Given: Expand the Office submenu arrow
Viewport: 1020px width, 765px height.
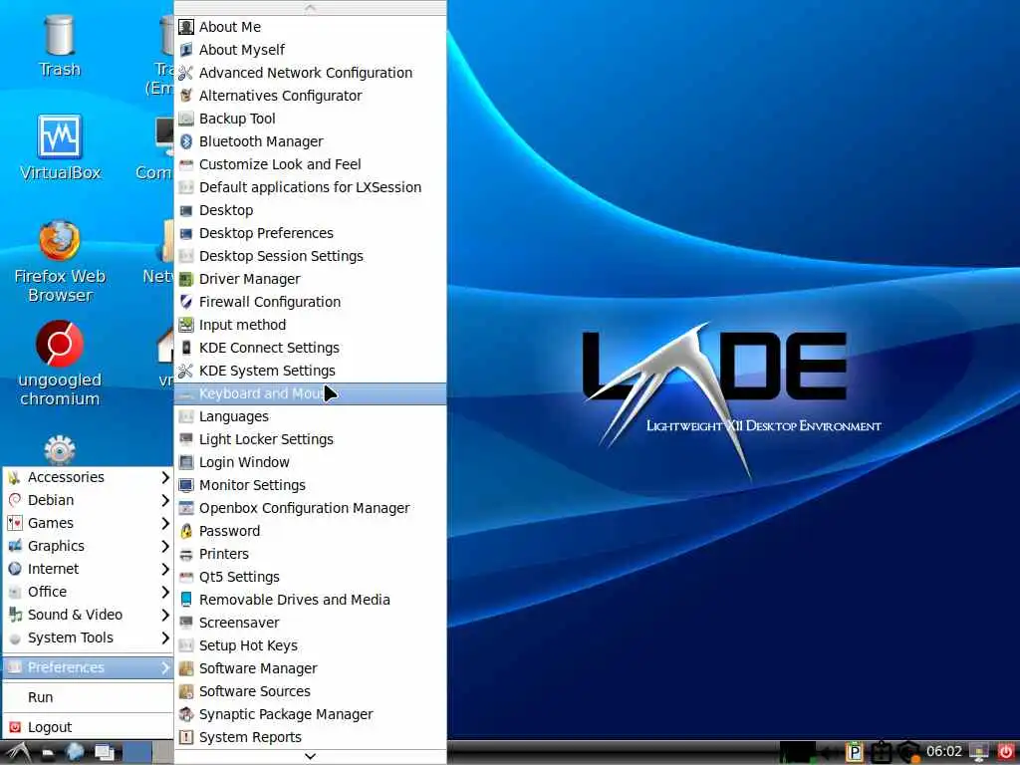Looking at the screenshot, I should pyautogui.click(x=164, y=592).
